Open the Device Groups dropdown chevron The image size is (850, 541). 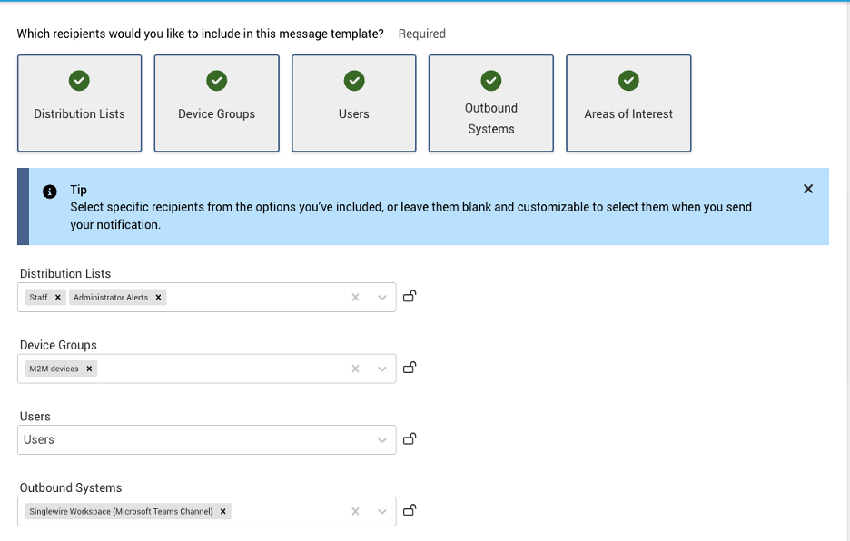coord(382,369)
